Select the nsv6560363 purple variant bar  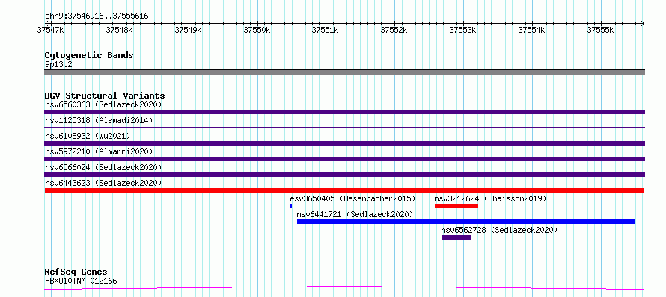point(344,112)
